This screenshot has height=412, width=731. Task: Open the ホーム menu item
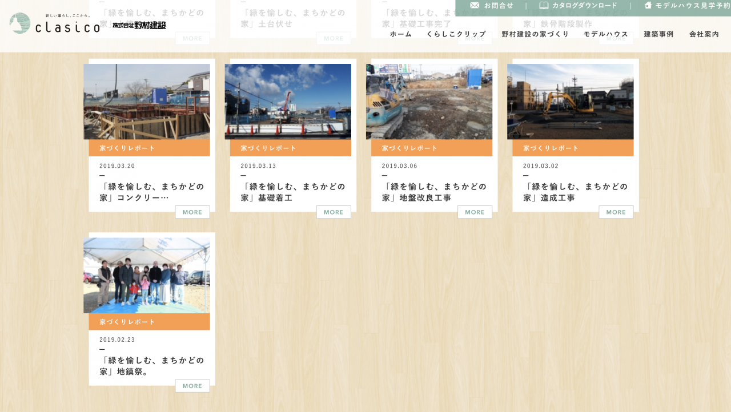click(401, 34)
